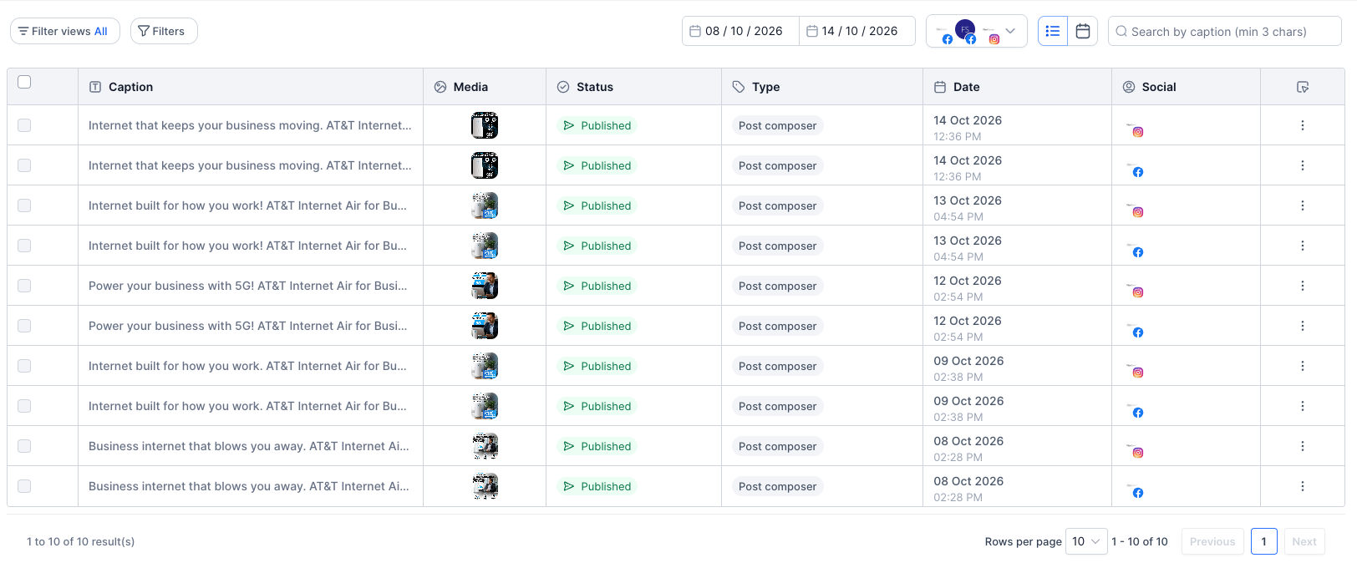This screenshot has width=1357, height=563.
Task: Open the actions menu for the 12 Oct Facebook post
Action: (x=1303, y=326)
